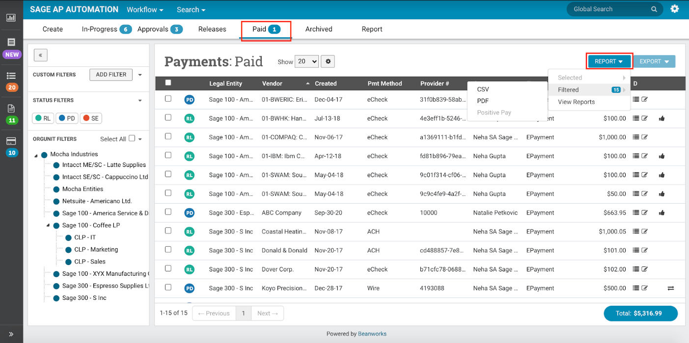The height and width of the screenshot is (343, 689).
Task: Check the 01-BWHK payment row checkbox
Action: (x=168, y=117)
